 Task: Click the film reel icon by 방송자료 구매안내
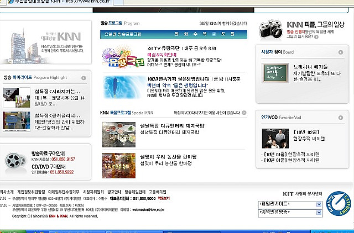[x=15, y=161]
